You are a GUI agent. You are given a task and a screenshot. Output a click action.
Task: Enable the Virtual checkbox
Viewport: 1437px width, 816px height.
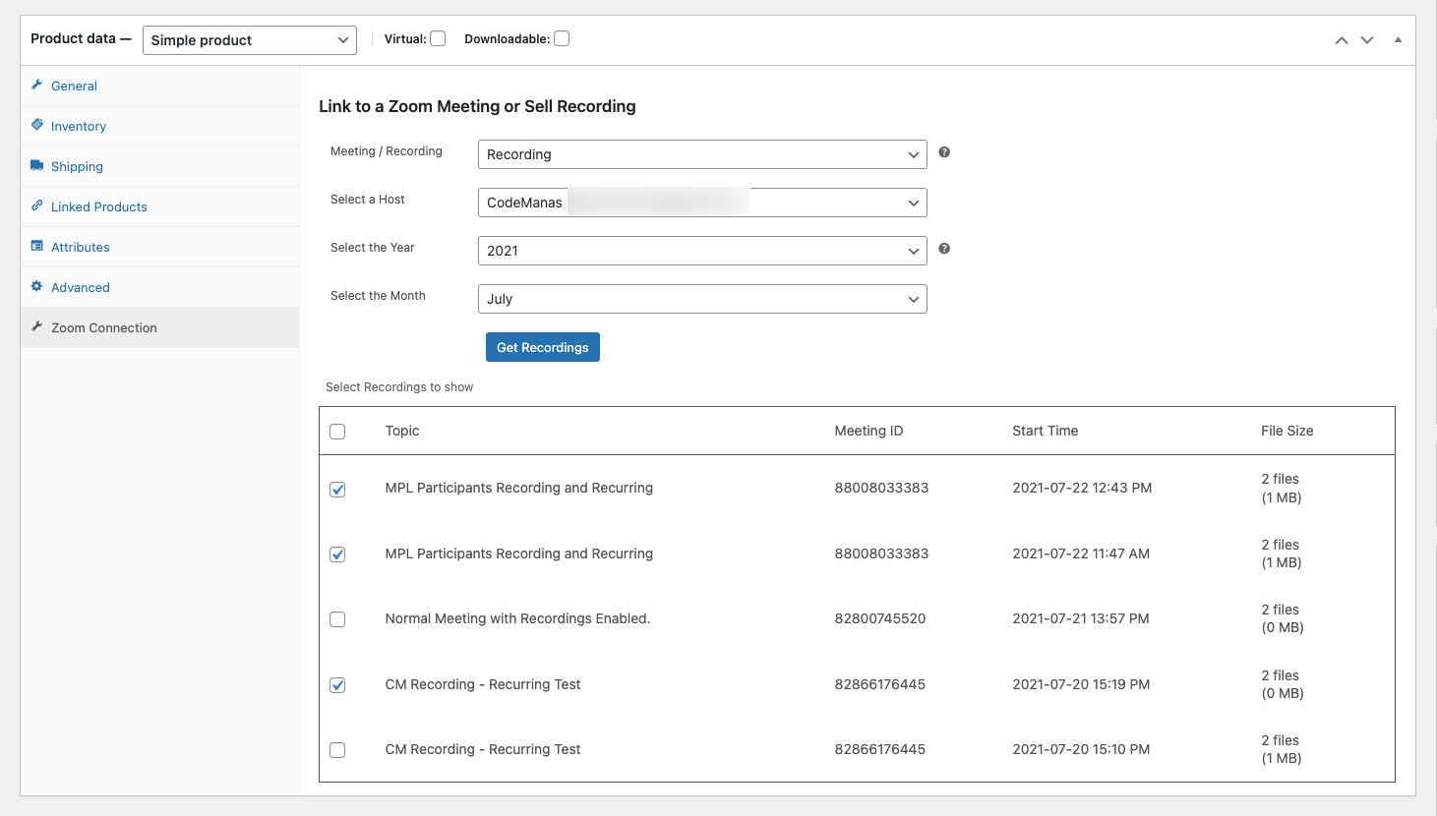click(x=438, y=39)
